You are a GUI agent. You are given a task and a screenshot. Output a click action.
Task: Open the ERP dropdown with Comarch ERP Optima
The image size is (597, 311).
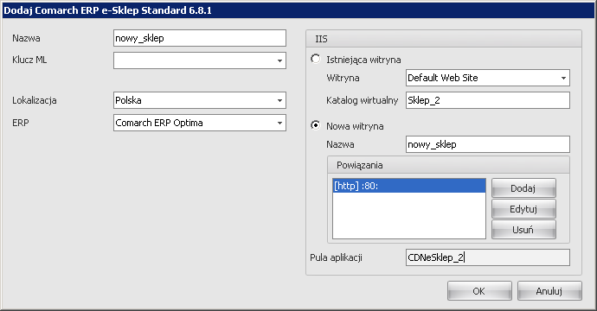200,123
